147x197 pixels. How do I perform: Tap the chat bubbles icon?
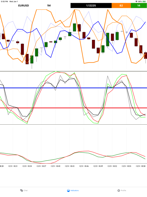point(21,191)
